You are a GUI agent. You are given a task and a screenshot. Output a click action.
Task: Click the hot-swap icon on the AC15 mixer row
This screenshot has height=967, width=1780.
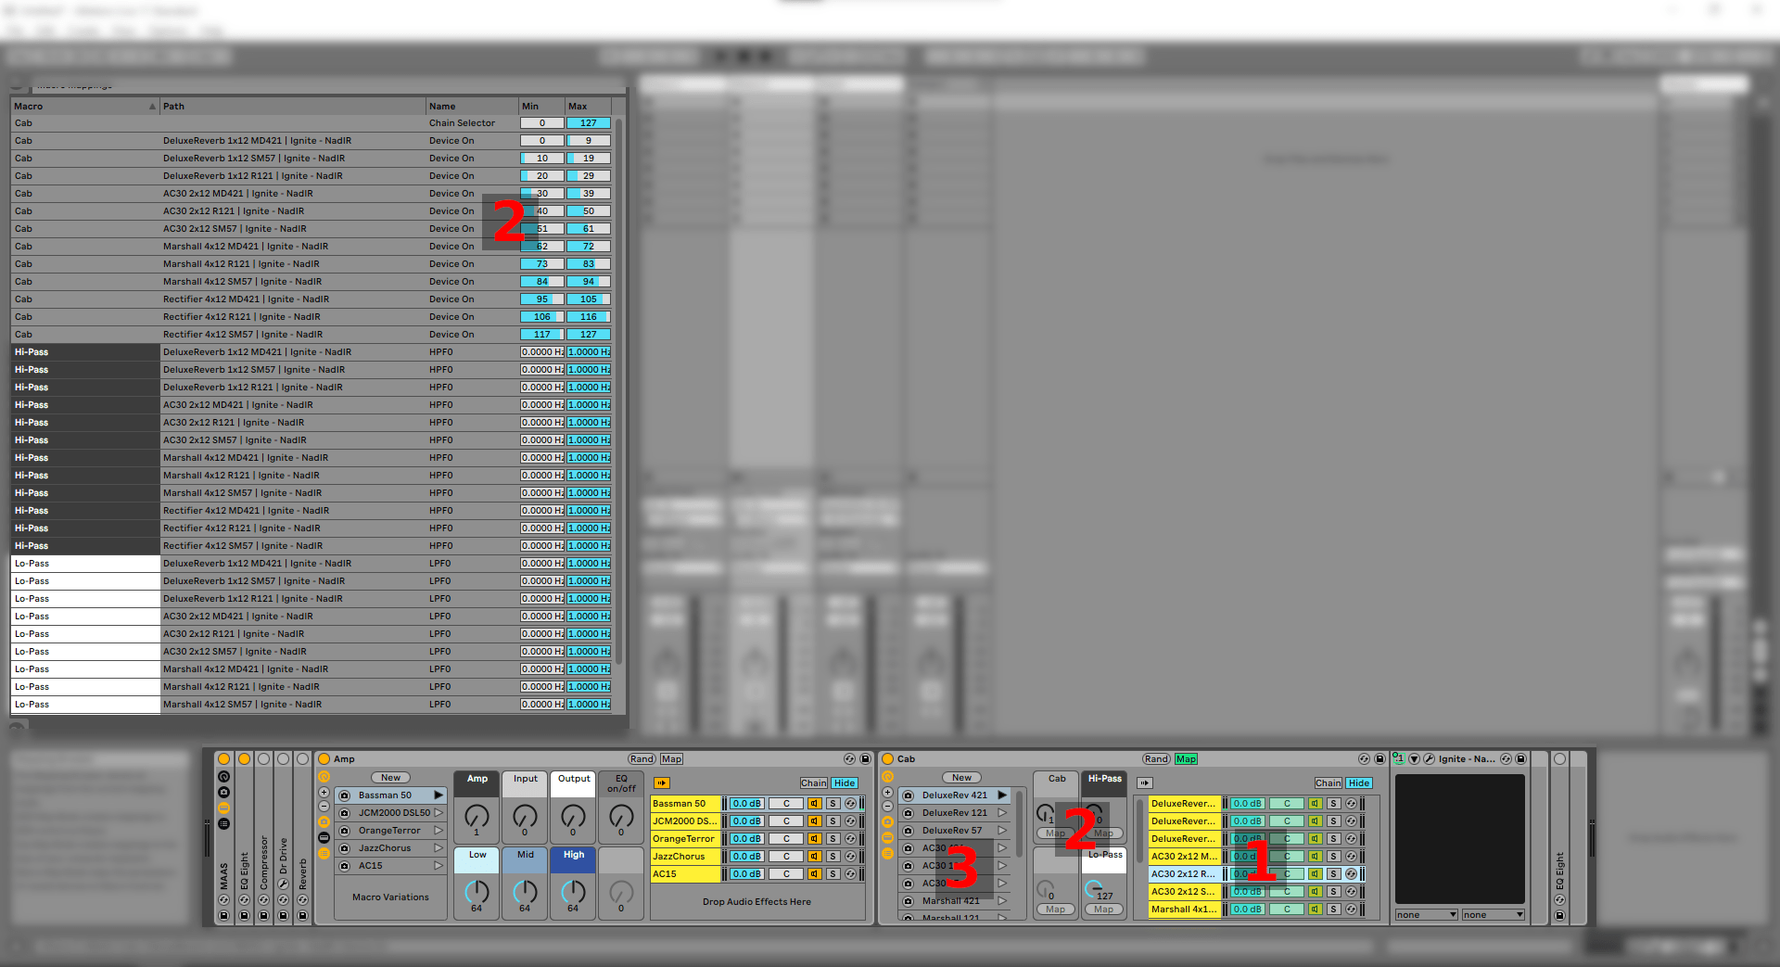(851, 874)
